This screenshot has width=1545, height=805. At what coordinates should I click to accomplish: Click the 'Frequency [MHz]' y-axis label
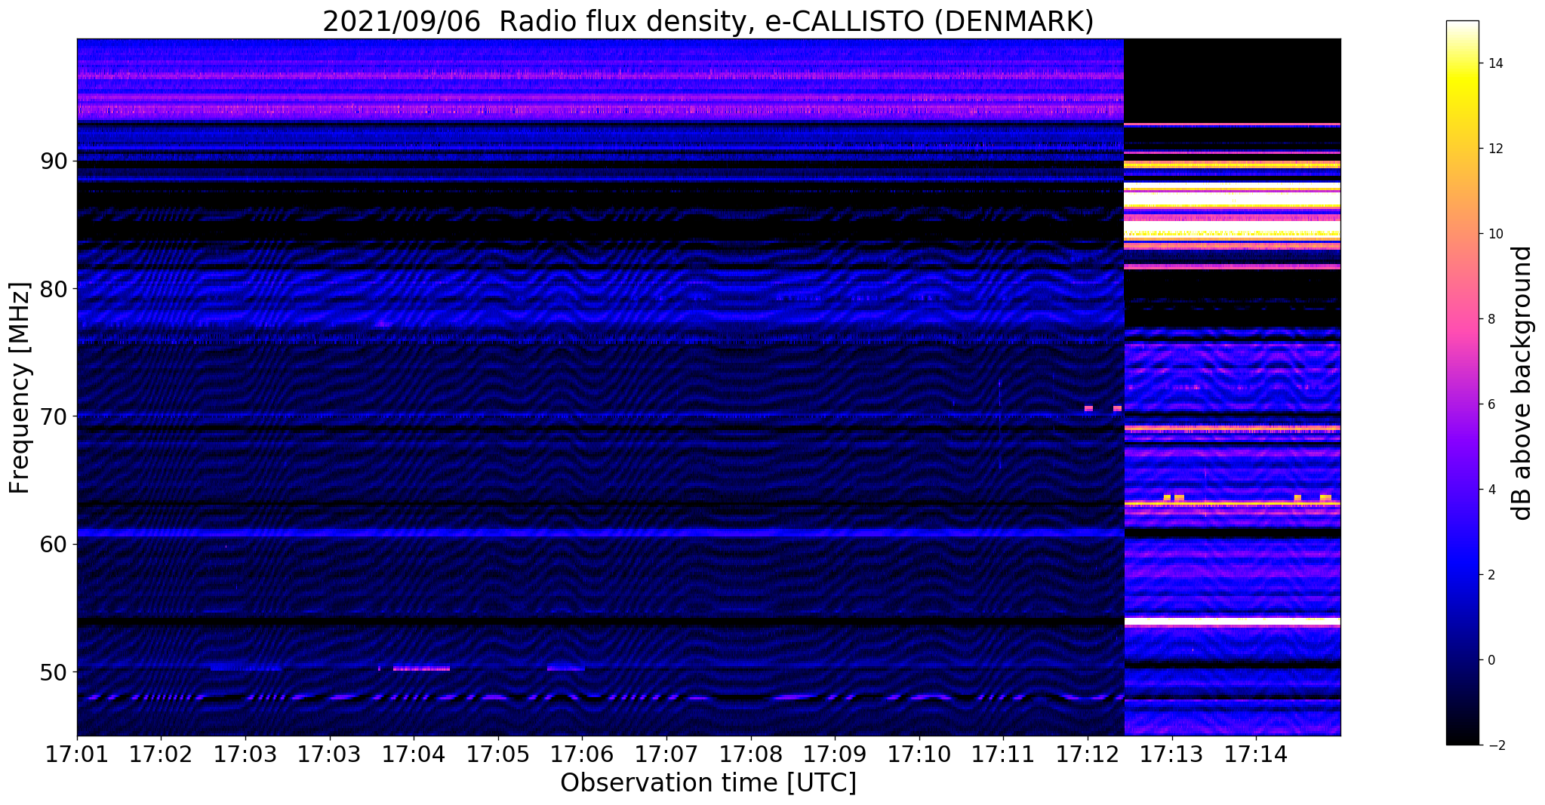[20, 388]
